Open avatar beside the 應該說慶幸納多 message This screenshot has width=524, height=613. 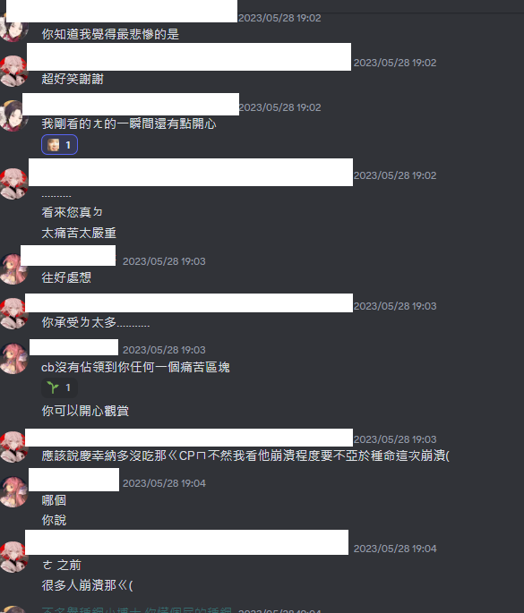(13, 447)
